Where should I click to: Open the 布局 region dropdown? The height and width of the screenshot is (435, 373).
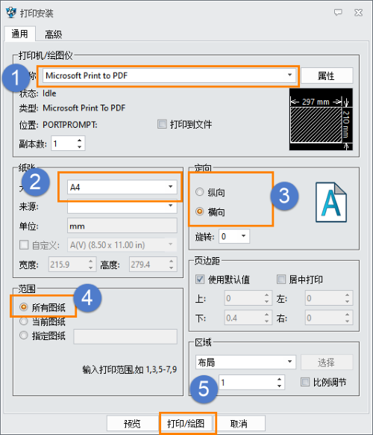click(245, 362)
